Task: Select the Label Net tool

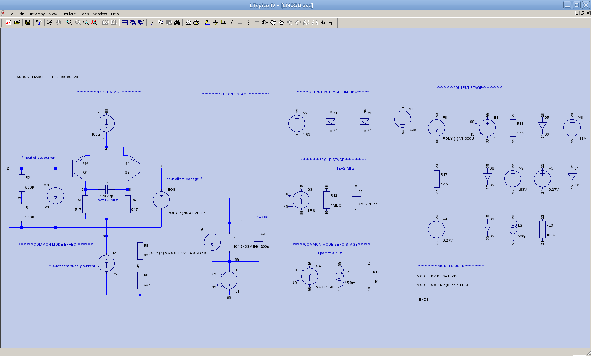Action: (x=224, y=23)
